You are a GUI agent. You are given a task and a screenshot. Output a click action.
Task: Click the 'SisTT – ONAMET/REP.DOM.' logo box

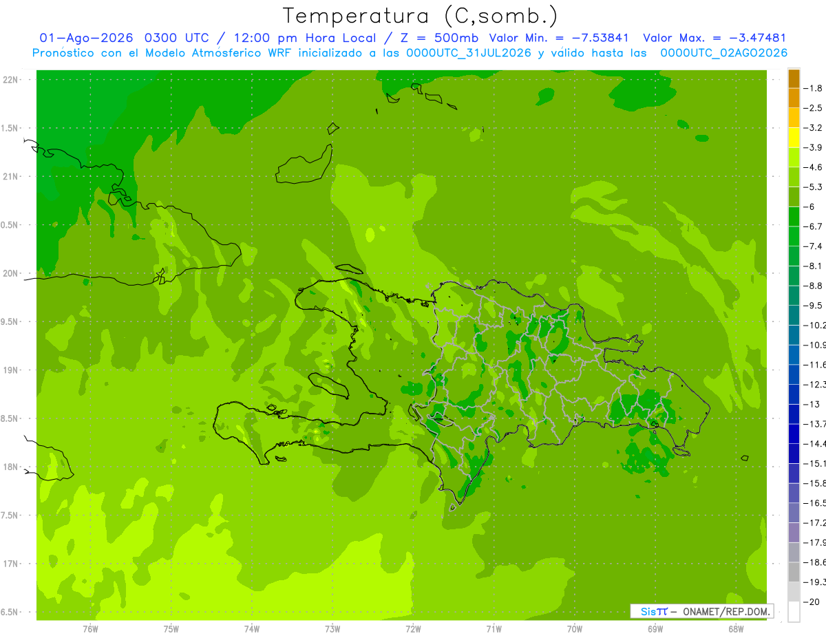[701, 611]
